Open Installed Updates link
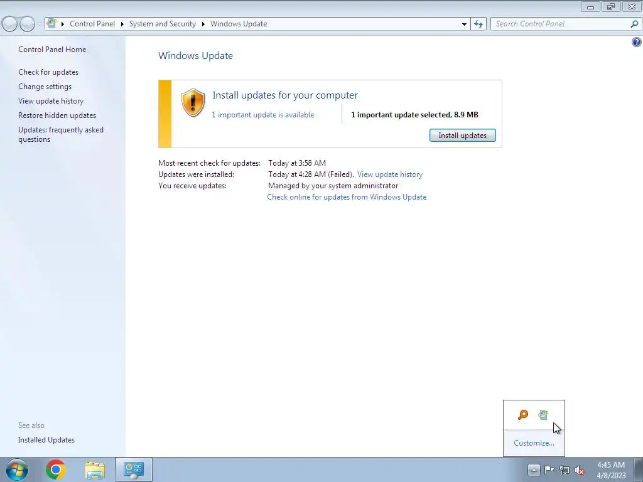The height and width of the screenshot is (482, 643). (46, 440)
